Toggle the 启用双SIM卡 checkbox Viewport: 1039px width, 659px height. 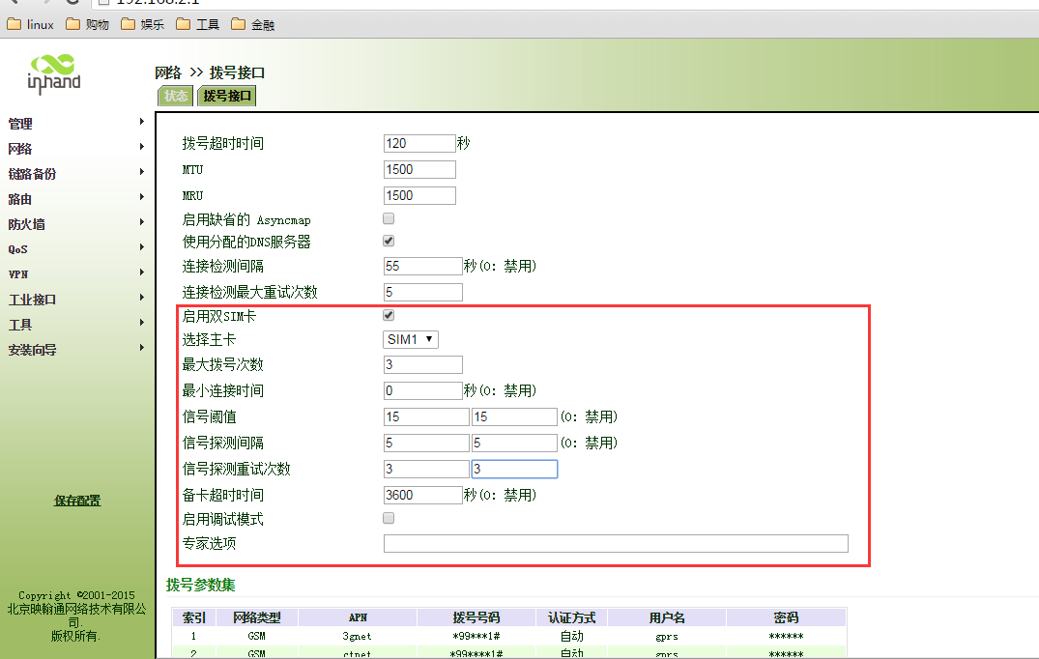389,316
